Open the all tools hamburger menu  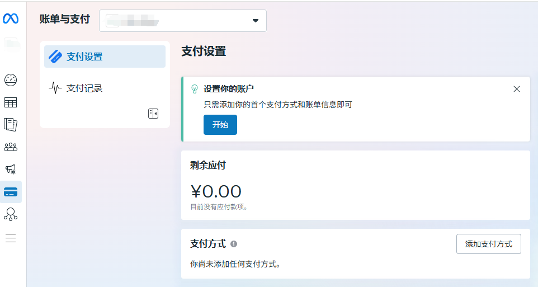tap(11, 238)
